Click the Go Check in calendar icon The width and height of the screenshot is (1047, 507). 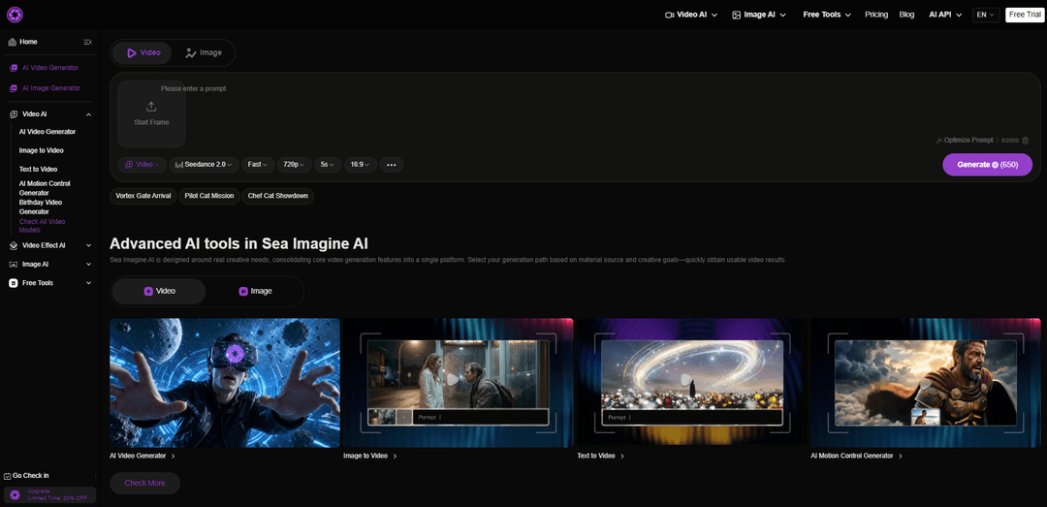8,476
